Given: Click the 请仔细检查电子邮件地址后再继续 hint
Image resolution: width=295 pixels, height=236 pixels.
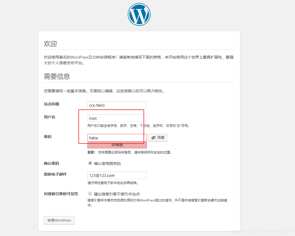Looking at the screenshot, I should coord(113,183).
